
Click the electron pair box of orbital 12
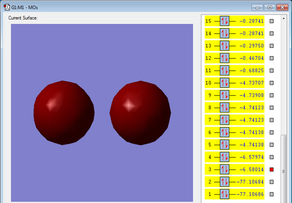tap(224, 58)
